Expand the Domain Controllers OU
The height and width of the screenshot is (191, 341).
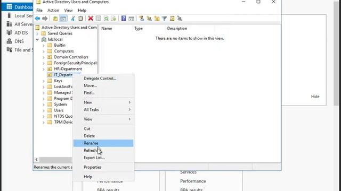coord(43,57)
